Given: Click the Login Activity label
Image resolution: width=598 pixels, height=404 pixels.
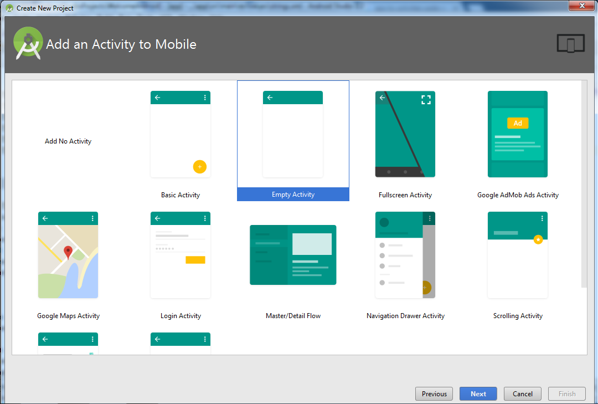Looking at the screenshot, I should coord(181,316).
